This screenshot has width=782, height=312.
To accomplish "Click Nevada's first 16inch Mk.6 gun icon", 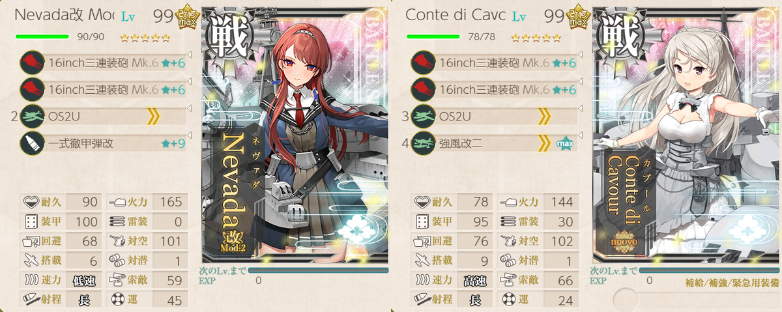I will point(32,62).
